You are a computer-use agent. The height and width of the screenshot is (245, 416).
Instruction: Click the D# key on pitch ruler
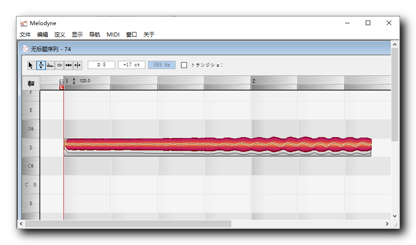point(31,129)
